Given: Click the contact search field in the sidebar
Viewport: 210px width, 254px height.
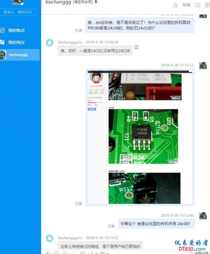Looking at the screenshot, I should 18,12.
